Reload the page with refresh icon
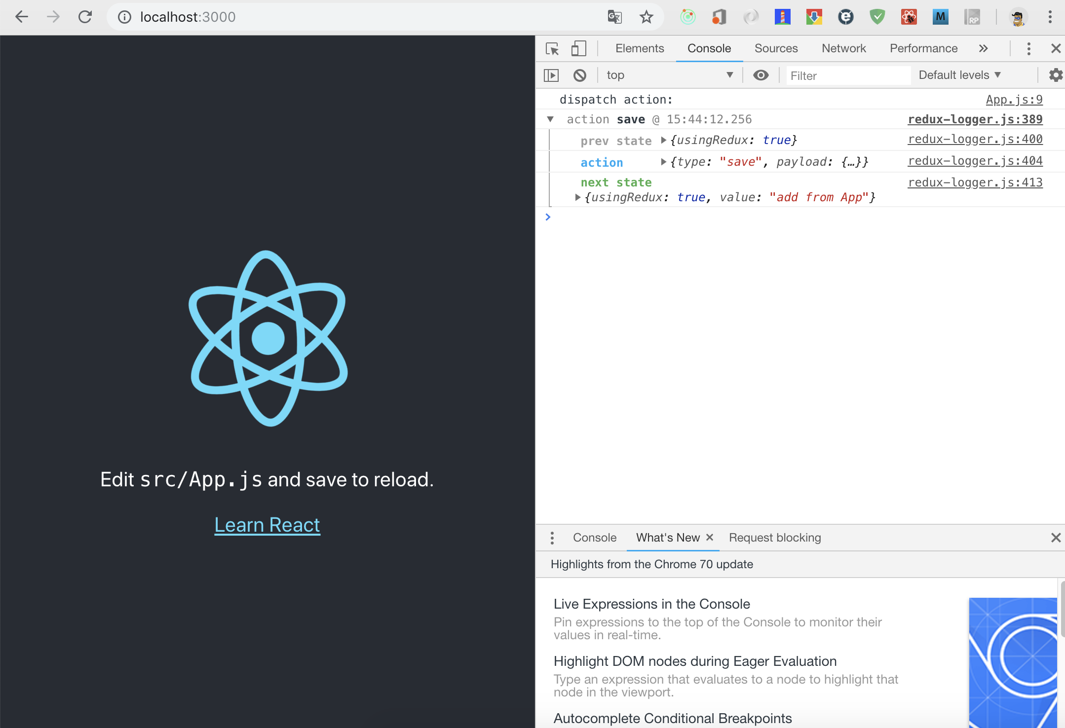1065x728 pixels. tap(85, 17)
